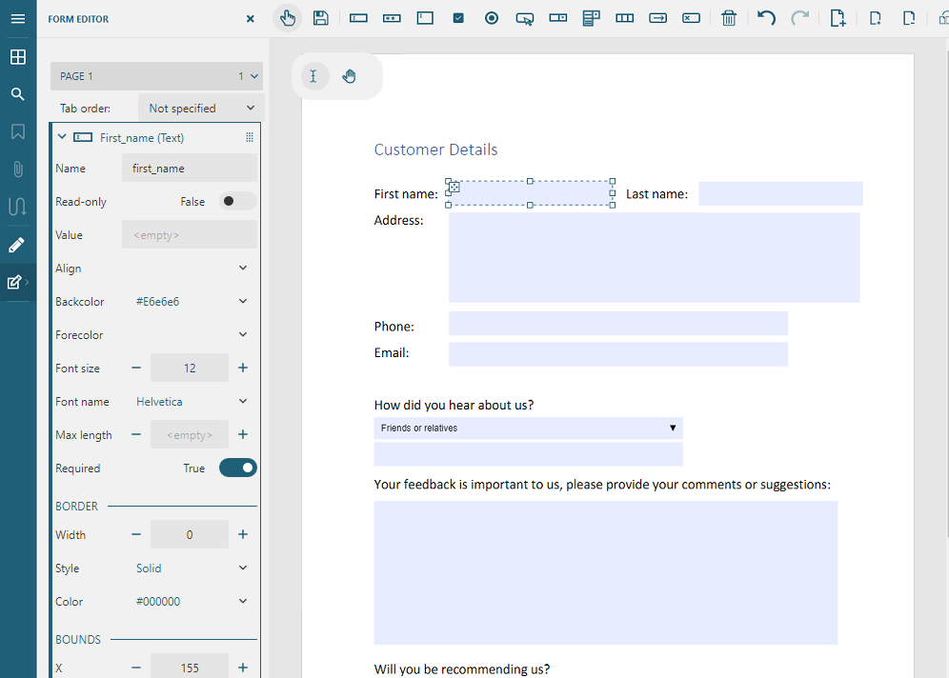
Task: Add a combo box field tool
Action: tap(558, 18)
